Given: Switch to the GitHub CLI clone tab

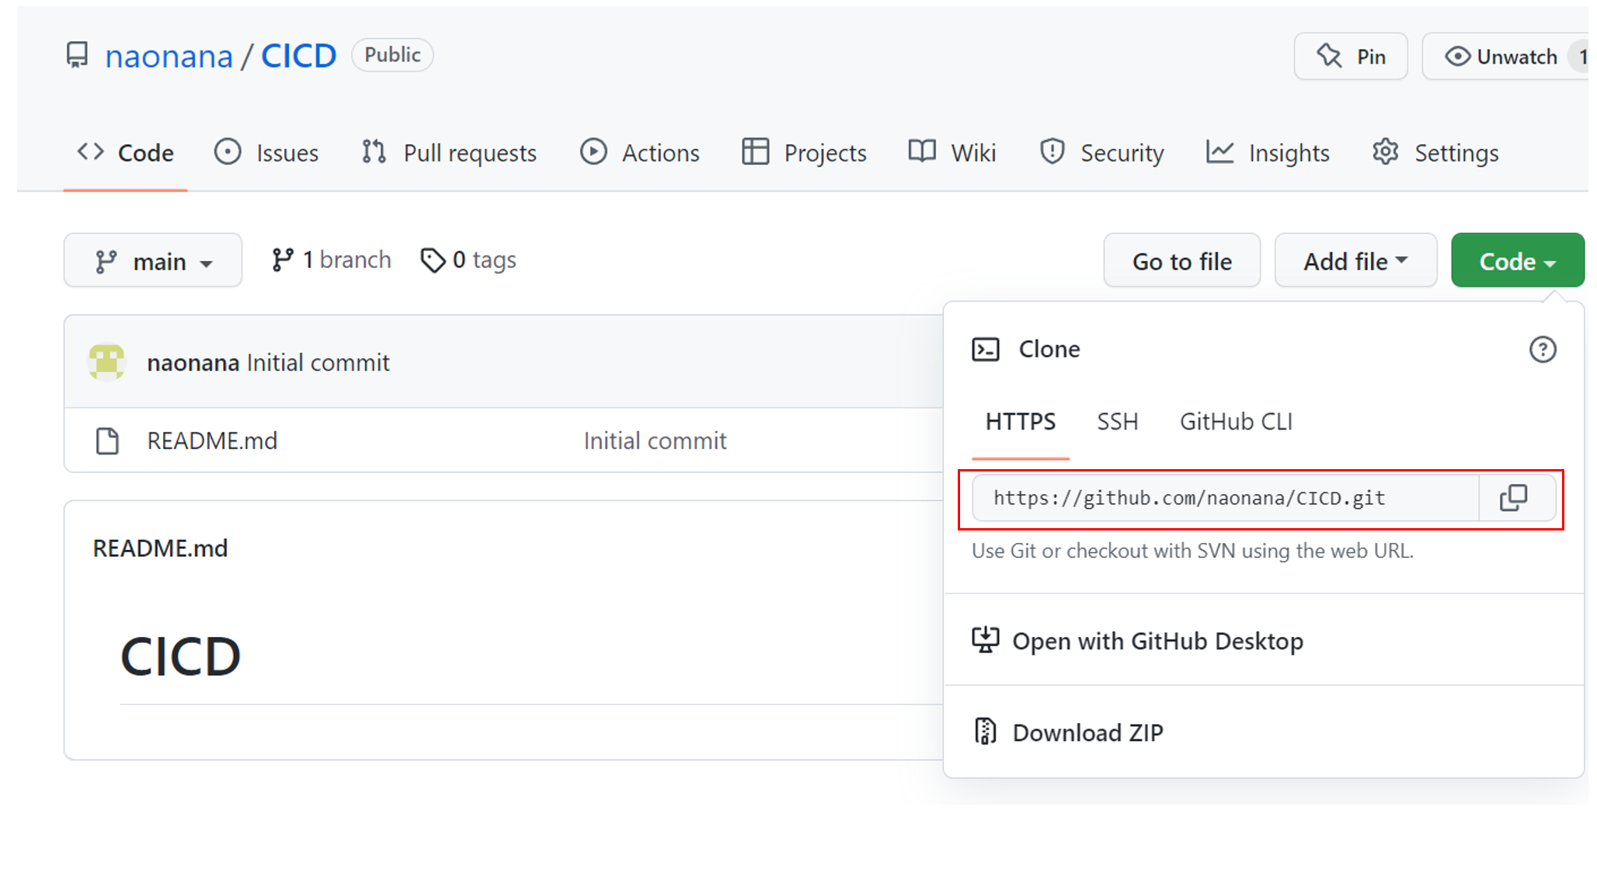Looking at the screenshot, I should coord(1236,422).
